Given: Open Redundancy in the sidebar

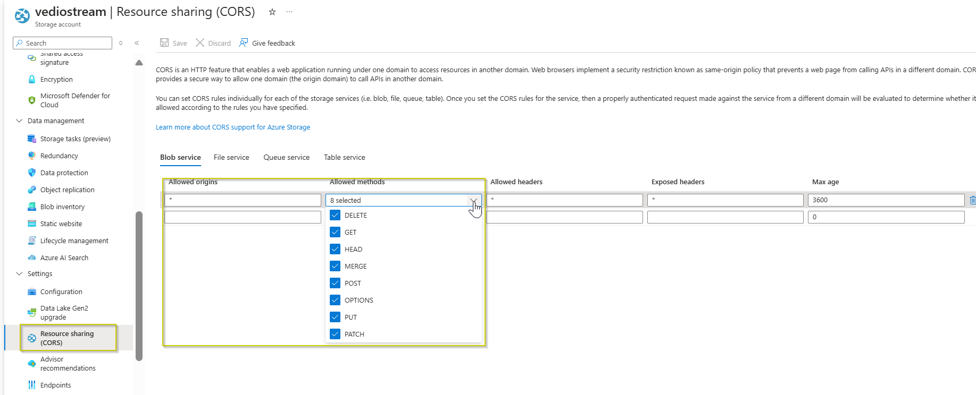Looking at the screenshot, I should click(59, 156).
